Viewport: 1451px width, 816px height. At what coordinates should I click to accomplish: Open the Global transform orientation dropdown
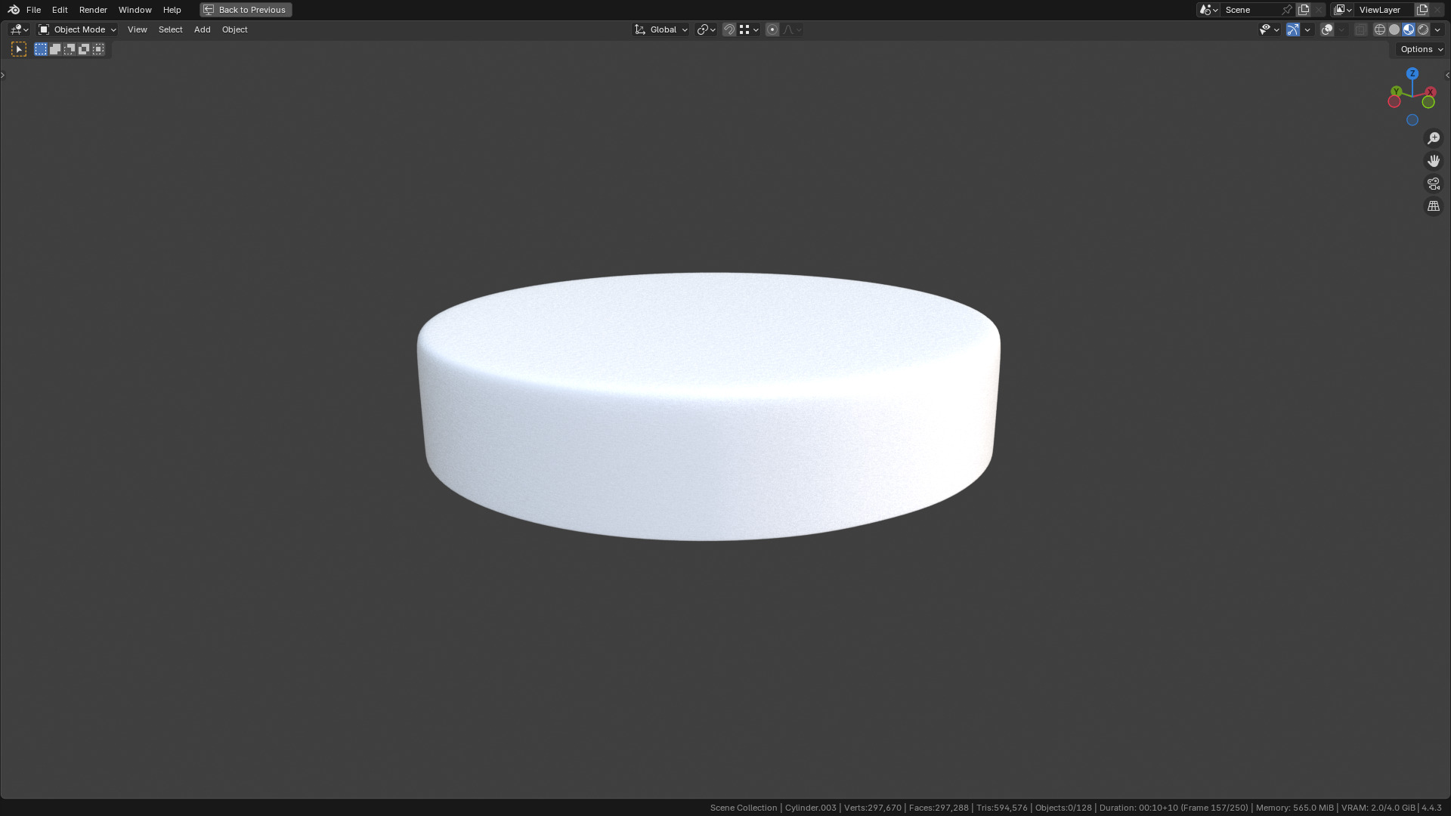[661, 29]
